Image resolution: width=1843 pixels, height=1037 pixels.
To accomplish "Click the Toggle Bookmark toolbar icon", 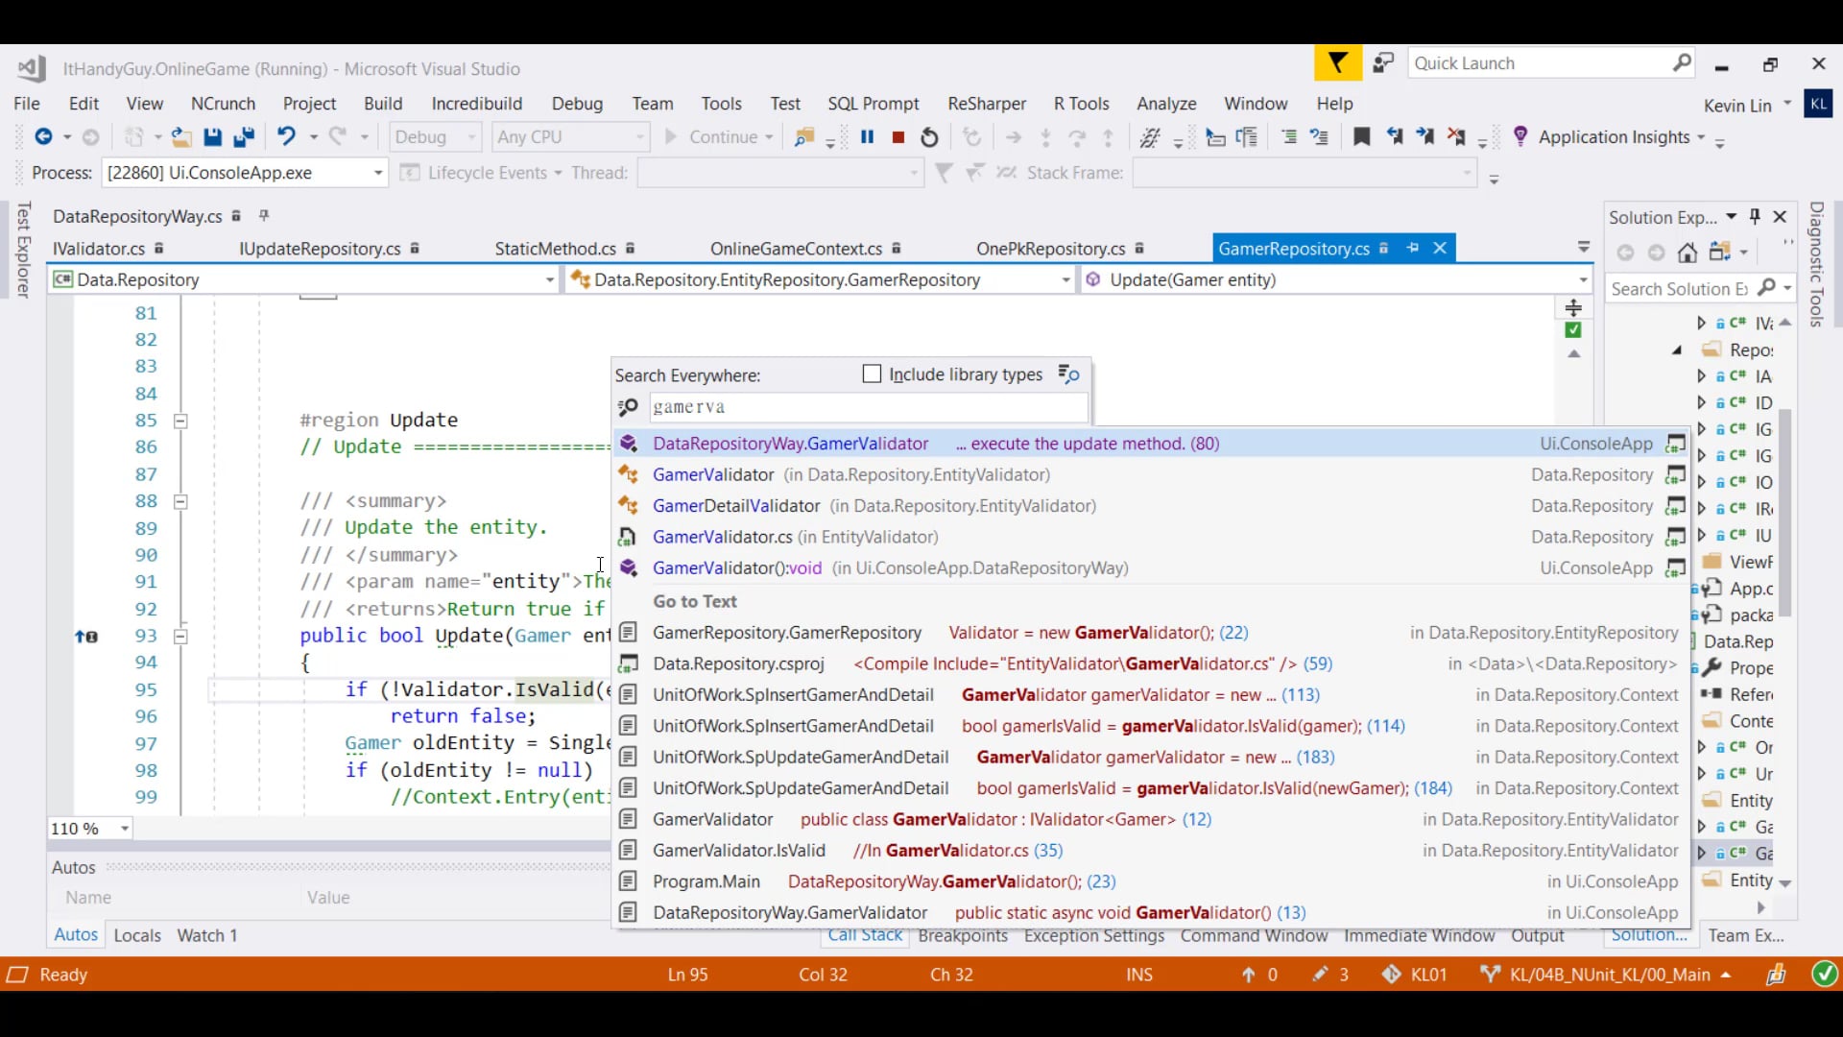I will pyautogui.click(x=1361, y=137).
